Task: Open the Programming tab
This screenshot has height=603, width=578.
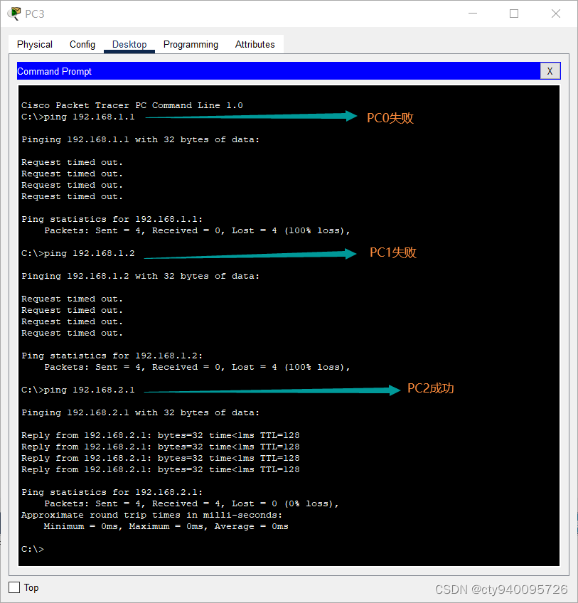Action: point(191,45)
